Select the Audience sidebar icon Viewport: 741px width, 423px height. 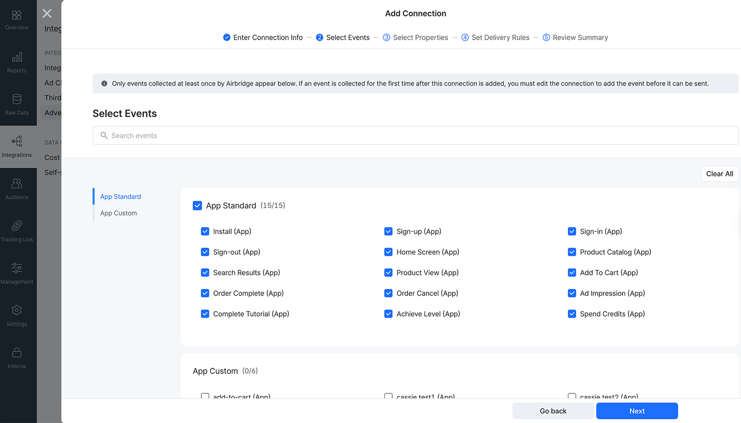[16, 188]
